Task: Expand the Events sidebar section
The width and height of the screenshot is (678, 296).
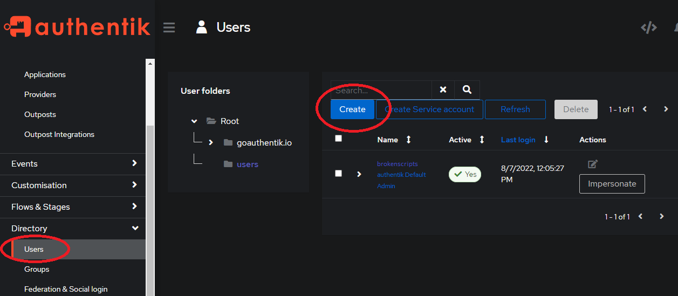Action: 73,163
